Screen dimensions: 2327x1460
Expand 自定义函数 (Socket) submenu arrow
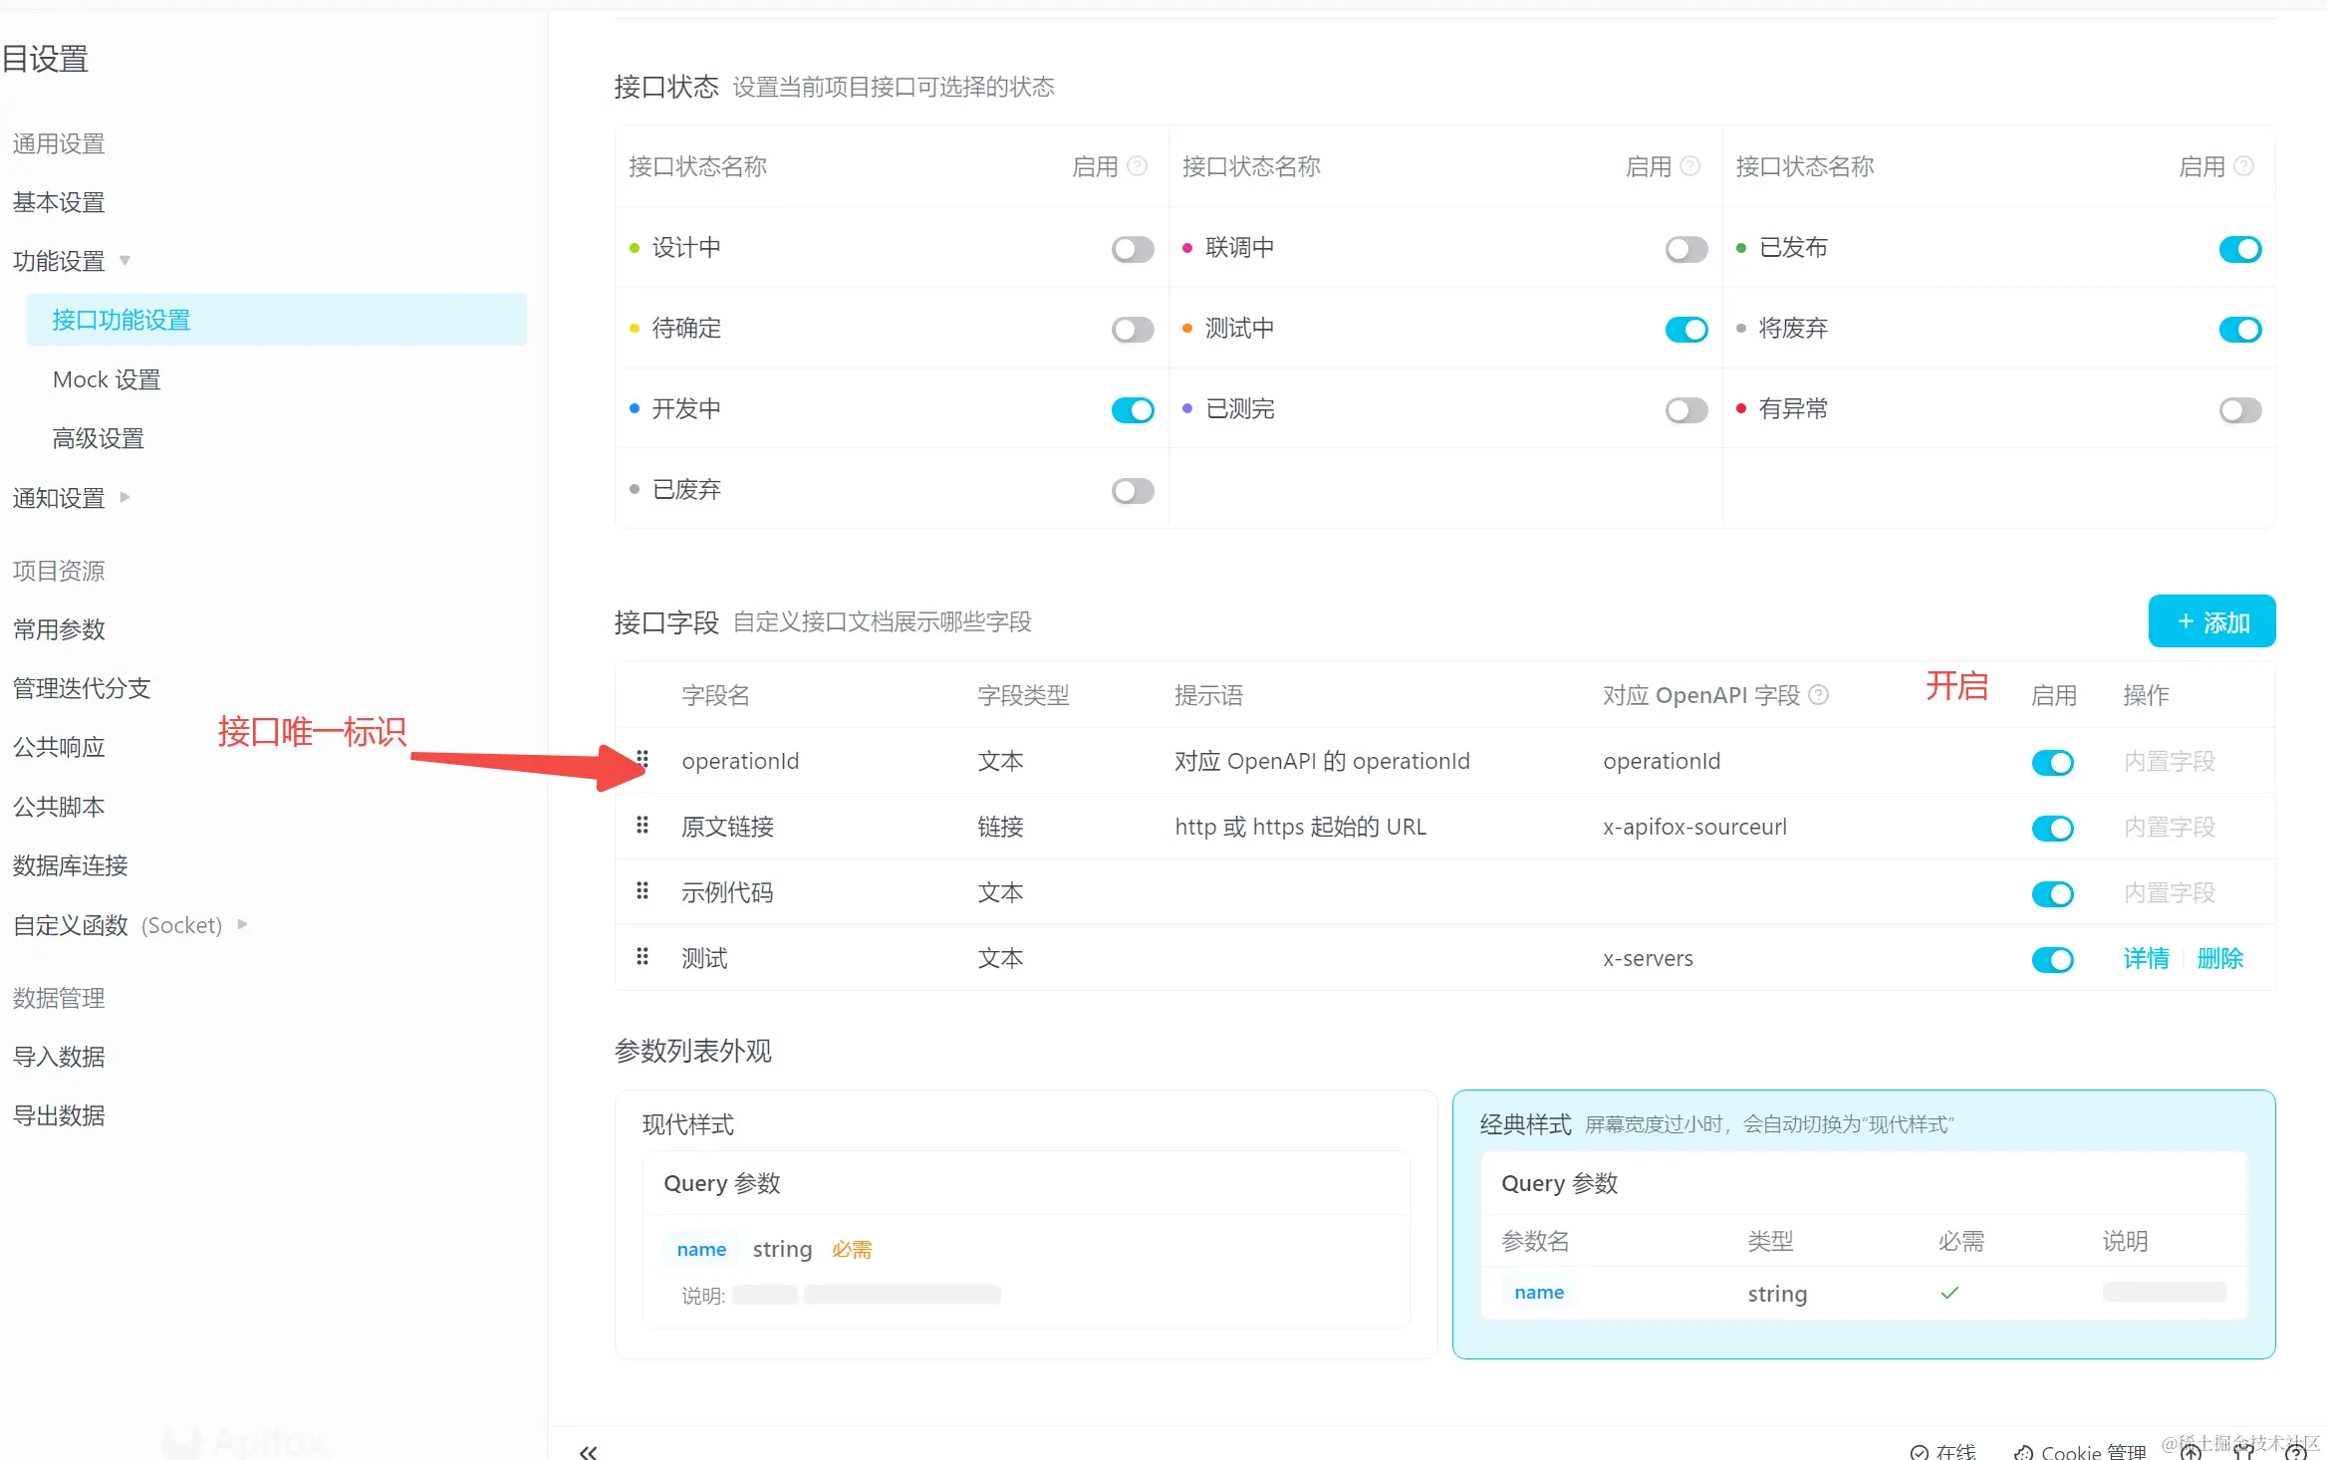click(x=242, y=925)
